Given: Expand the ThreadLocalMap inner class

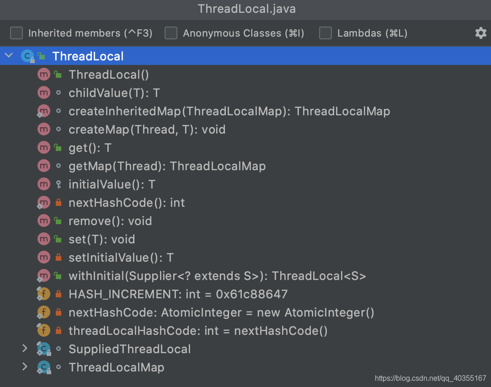Looking at the screenshot, I should [24, 367].
